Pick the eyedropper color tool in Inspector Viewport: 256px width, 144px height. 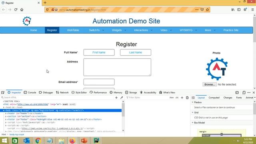tap(122, 98)
